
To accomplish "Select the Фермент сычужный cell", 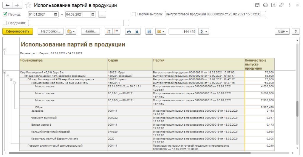I will point(63,119).
